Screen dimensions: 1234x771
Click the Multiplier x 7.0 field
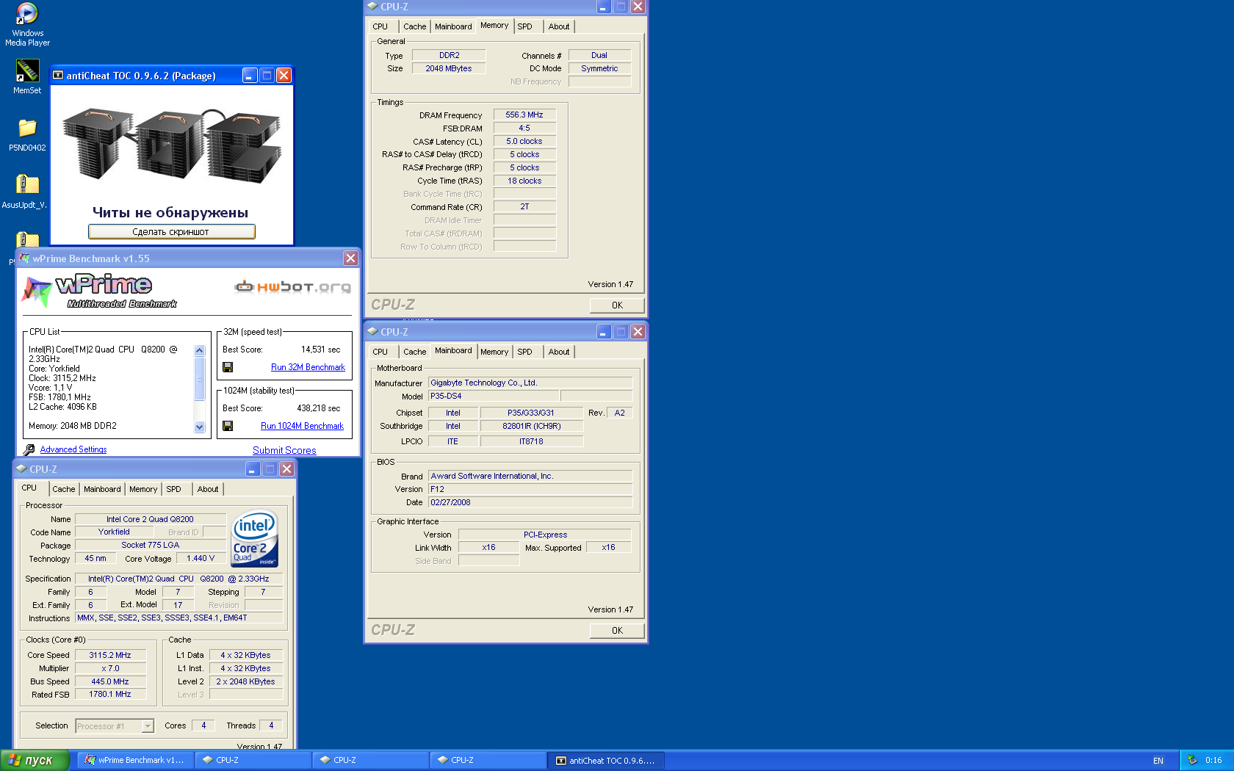(110, 668)
